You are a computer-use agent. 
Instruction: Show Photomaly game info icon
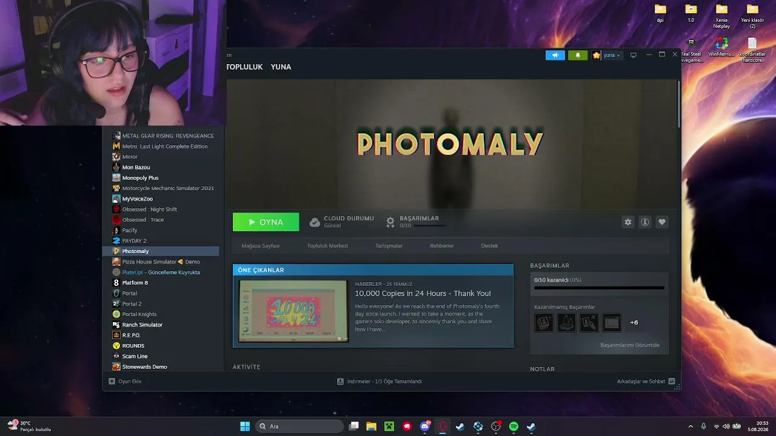point(645,222)
